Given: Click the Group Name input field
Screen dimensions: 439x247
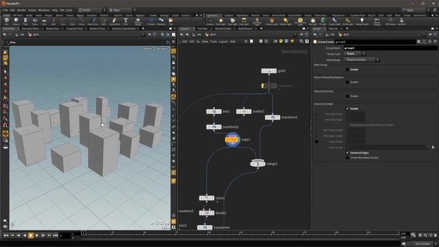Looking at the screenshot, I should (x=390, y=48).
